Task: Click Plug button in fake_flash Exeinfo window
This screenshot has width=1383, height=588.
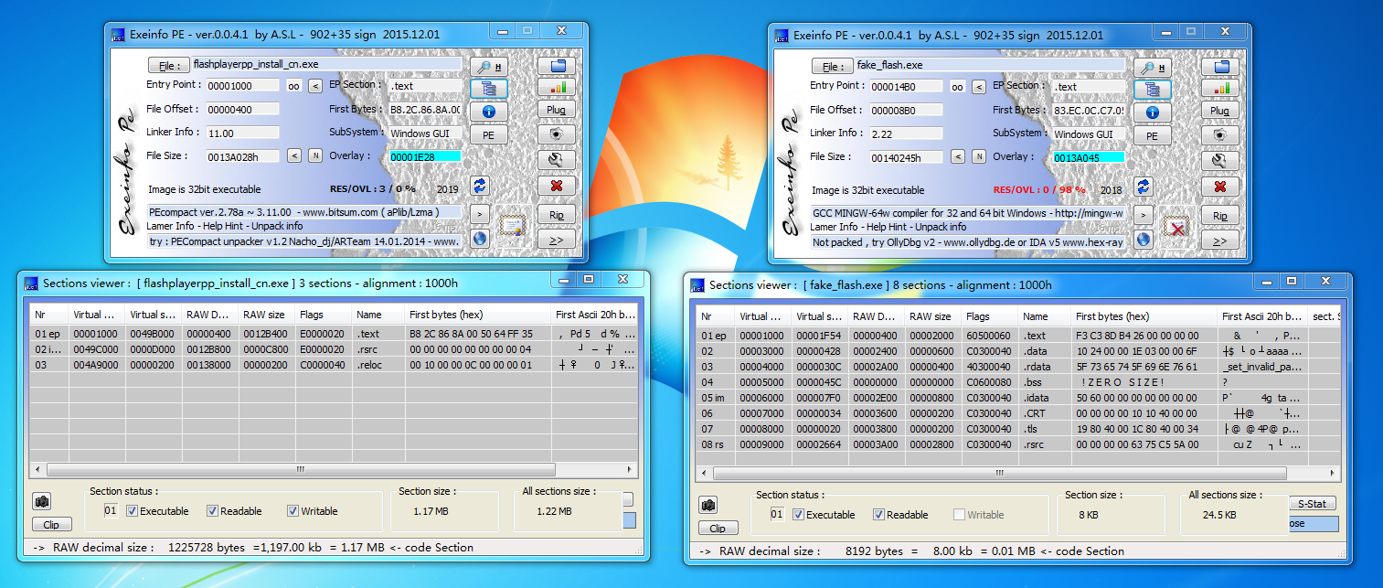Action: coord(1219,111)
